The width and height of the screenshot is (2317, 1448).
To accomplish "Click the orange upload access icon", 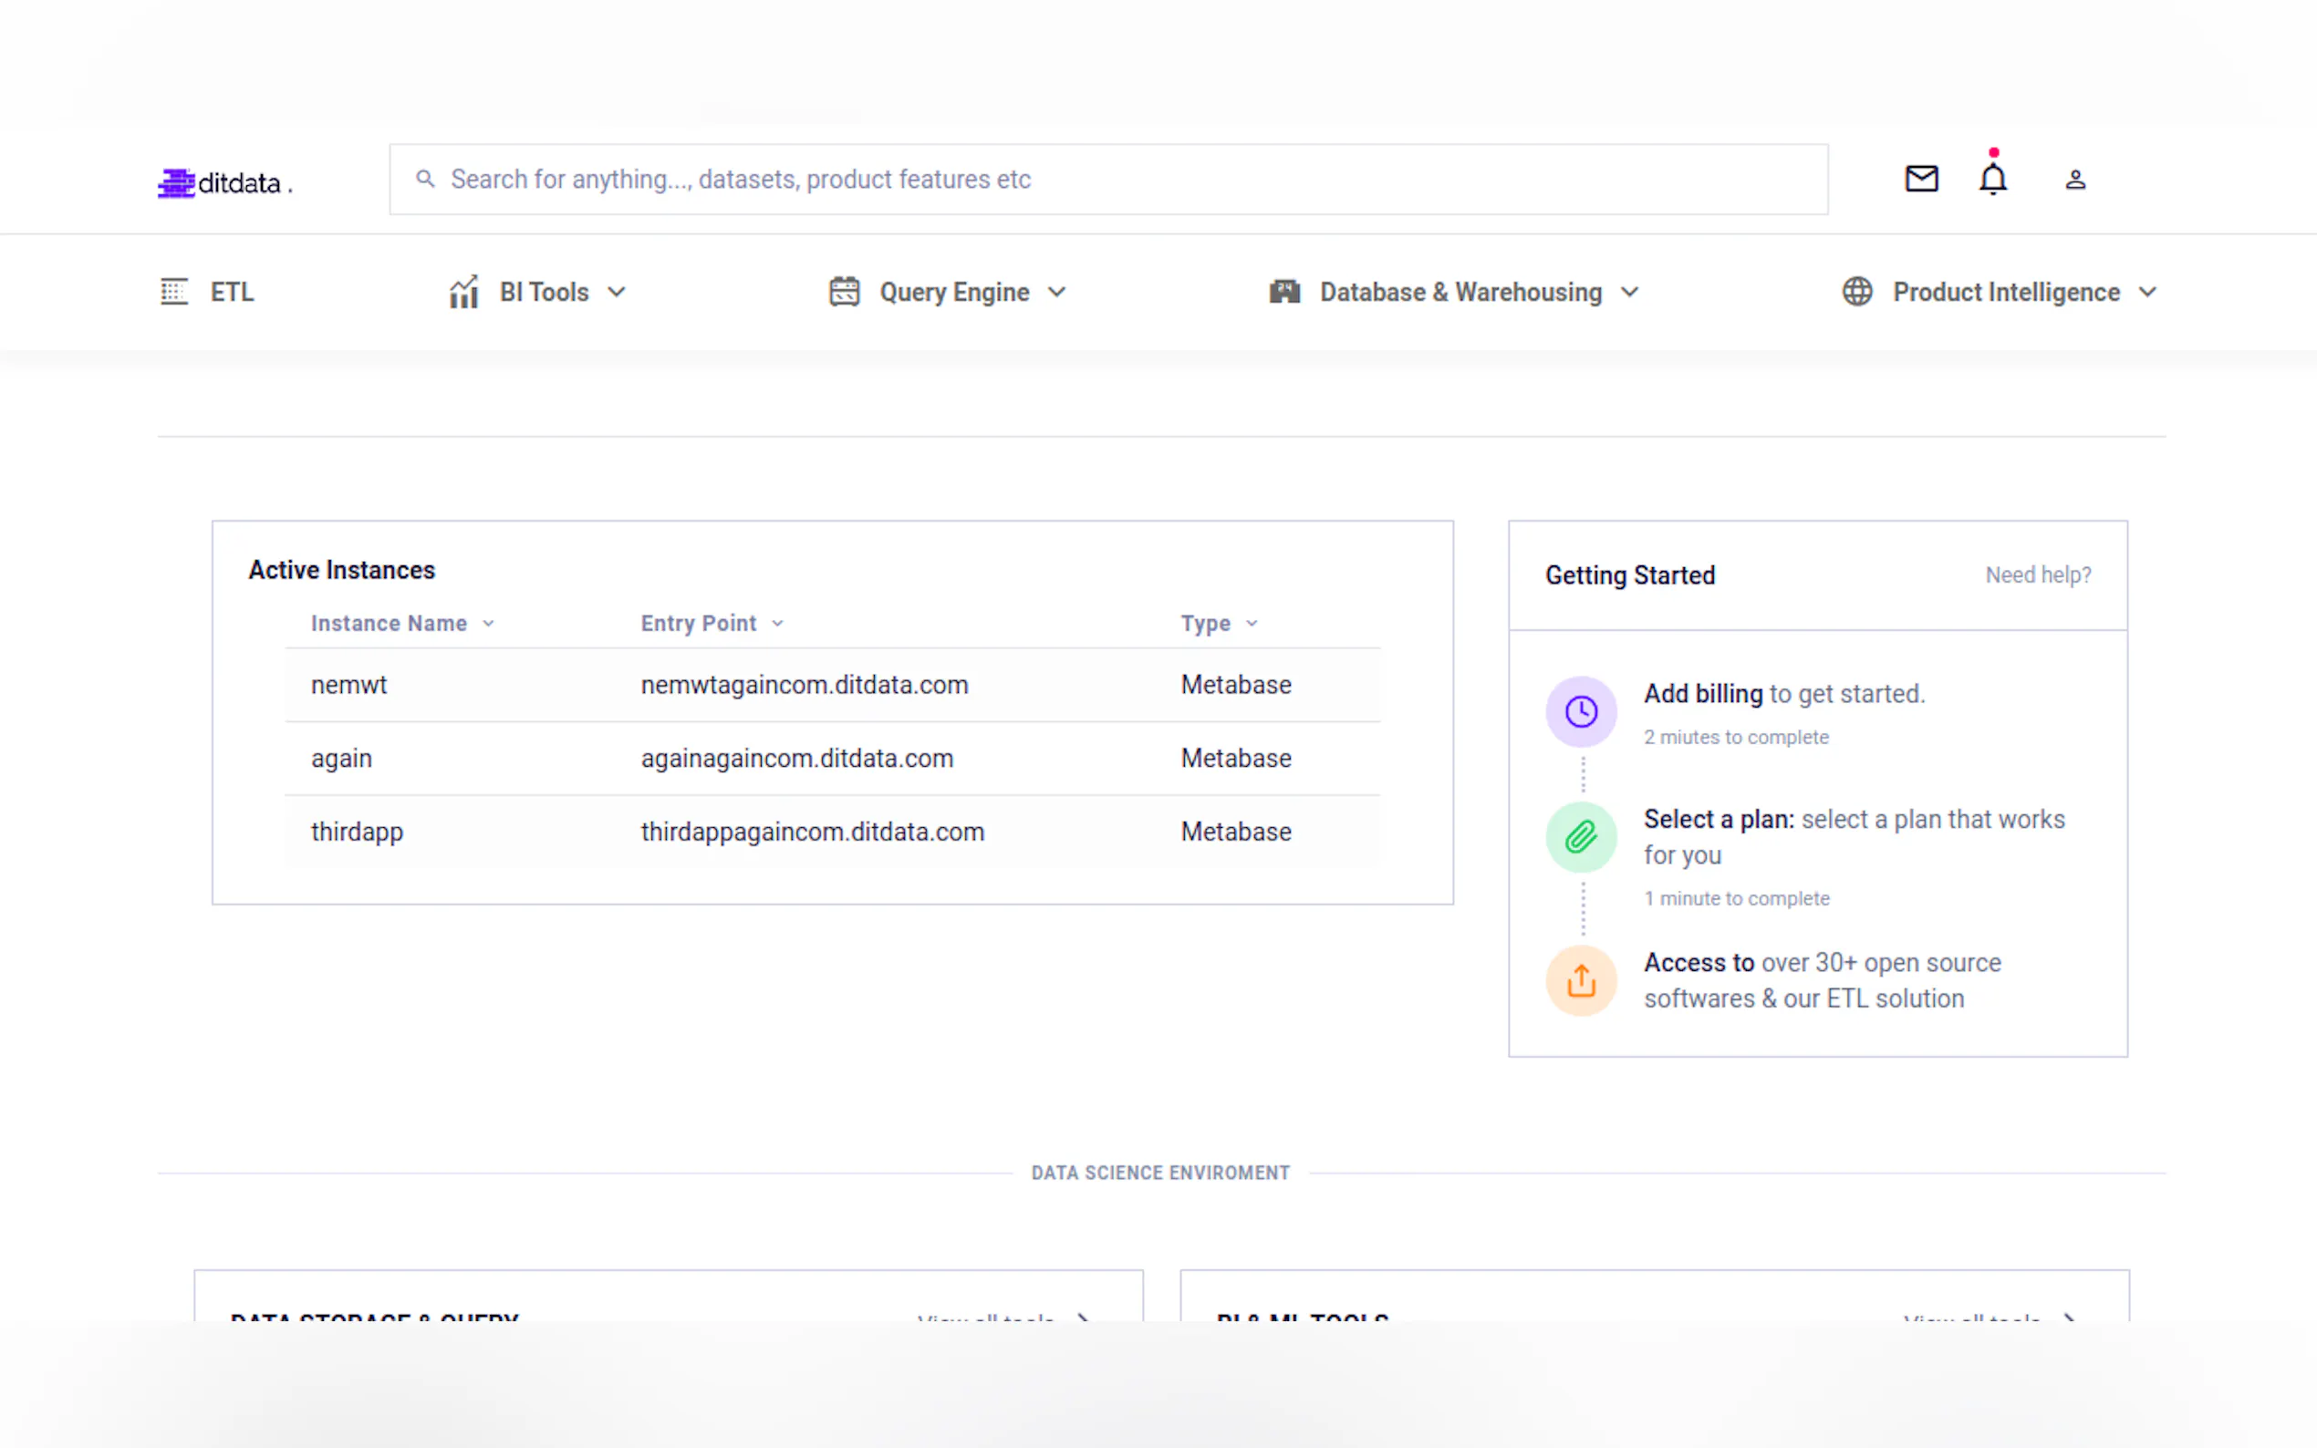I will click(x=1581, y=980).
